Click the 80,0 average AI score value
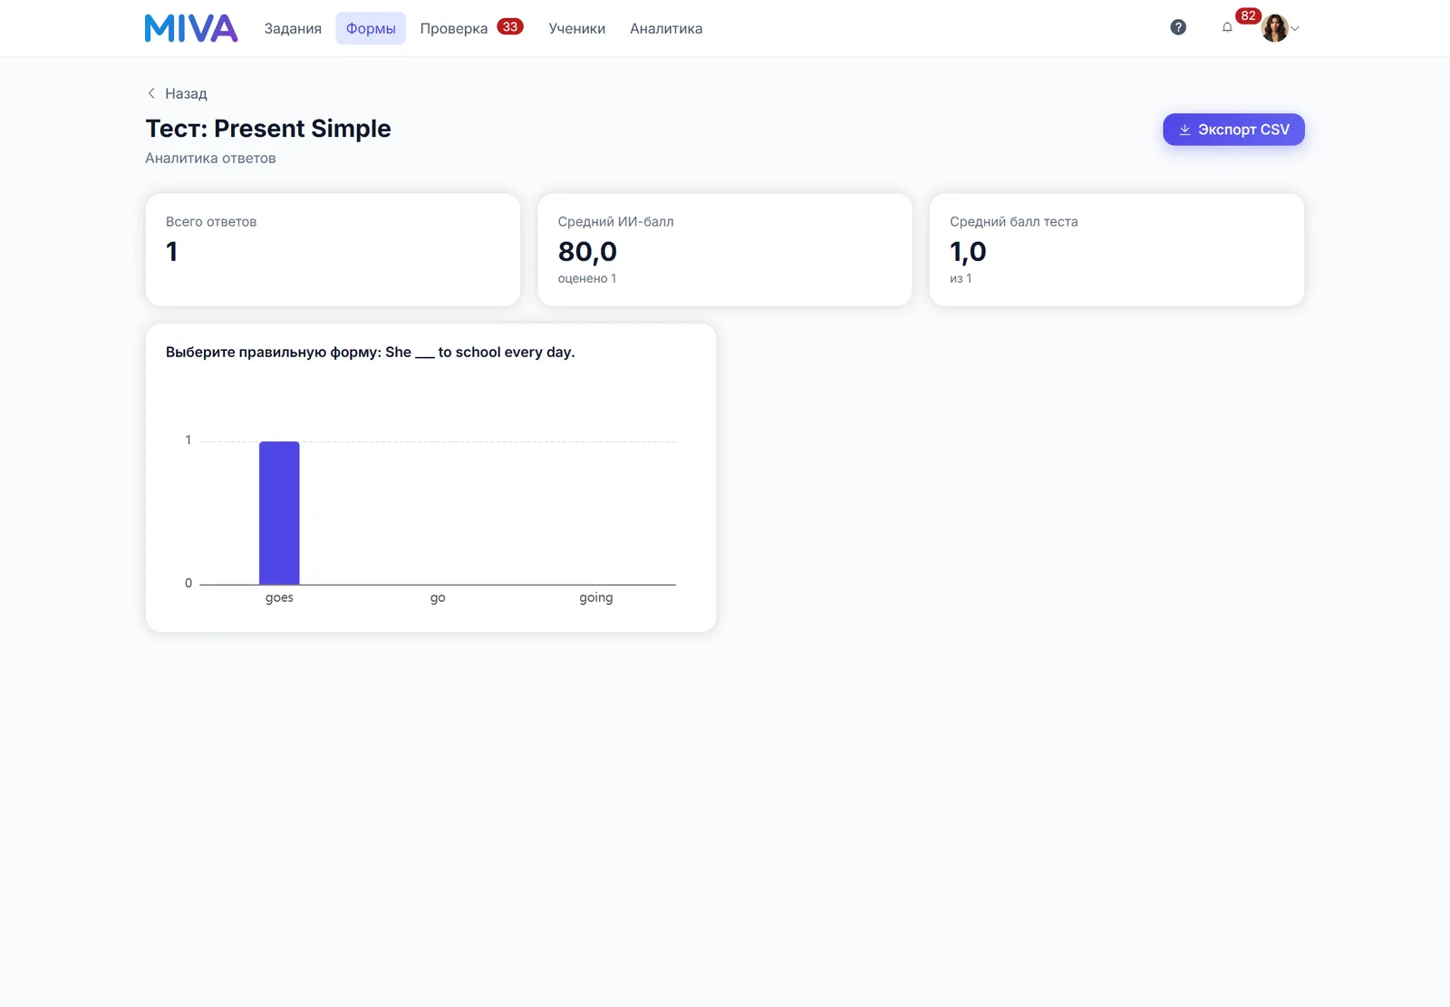Screen dimensions: 1450x1007 click(587, 251)
